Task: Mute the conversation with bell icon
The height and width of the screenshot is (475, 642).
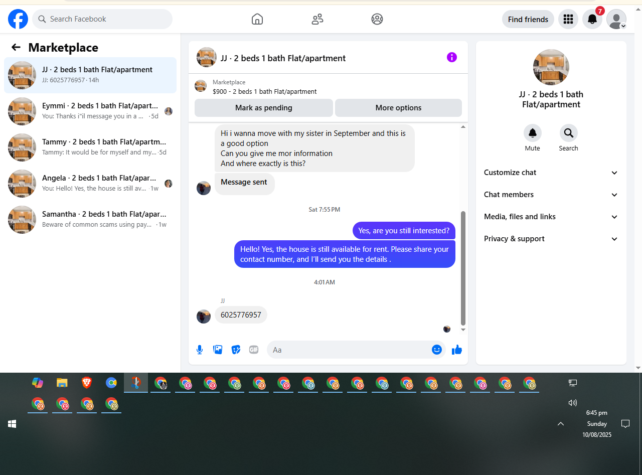Action: pos(533,133)
